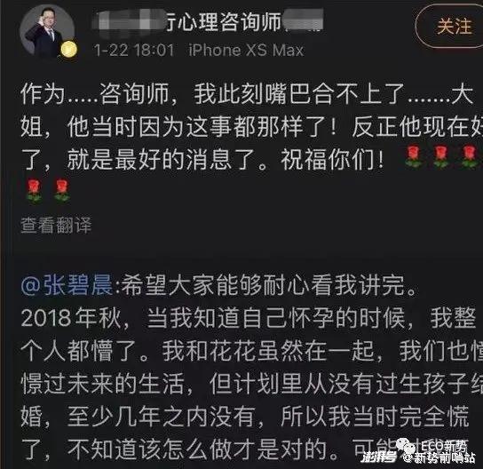This screenshot has height=469, width=483.
Task: Click the first rose emoji after 祝福你们!
Action: point(413,157)
